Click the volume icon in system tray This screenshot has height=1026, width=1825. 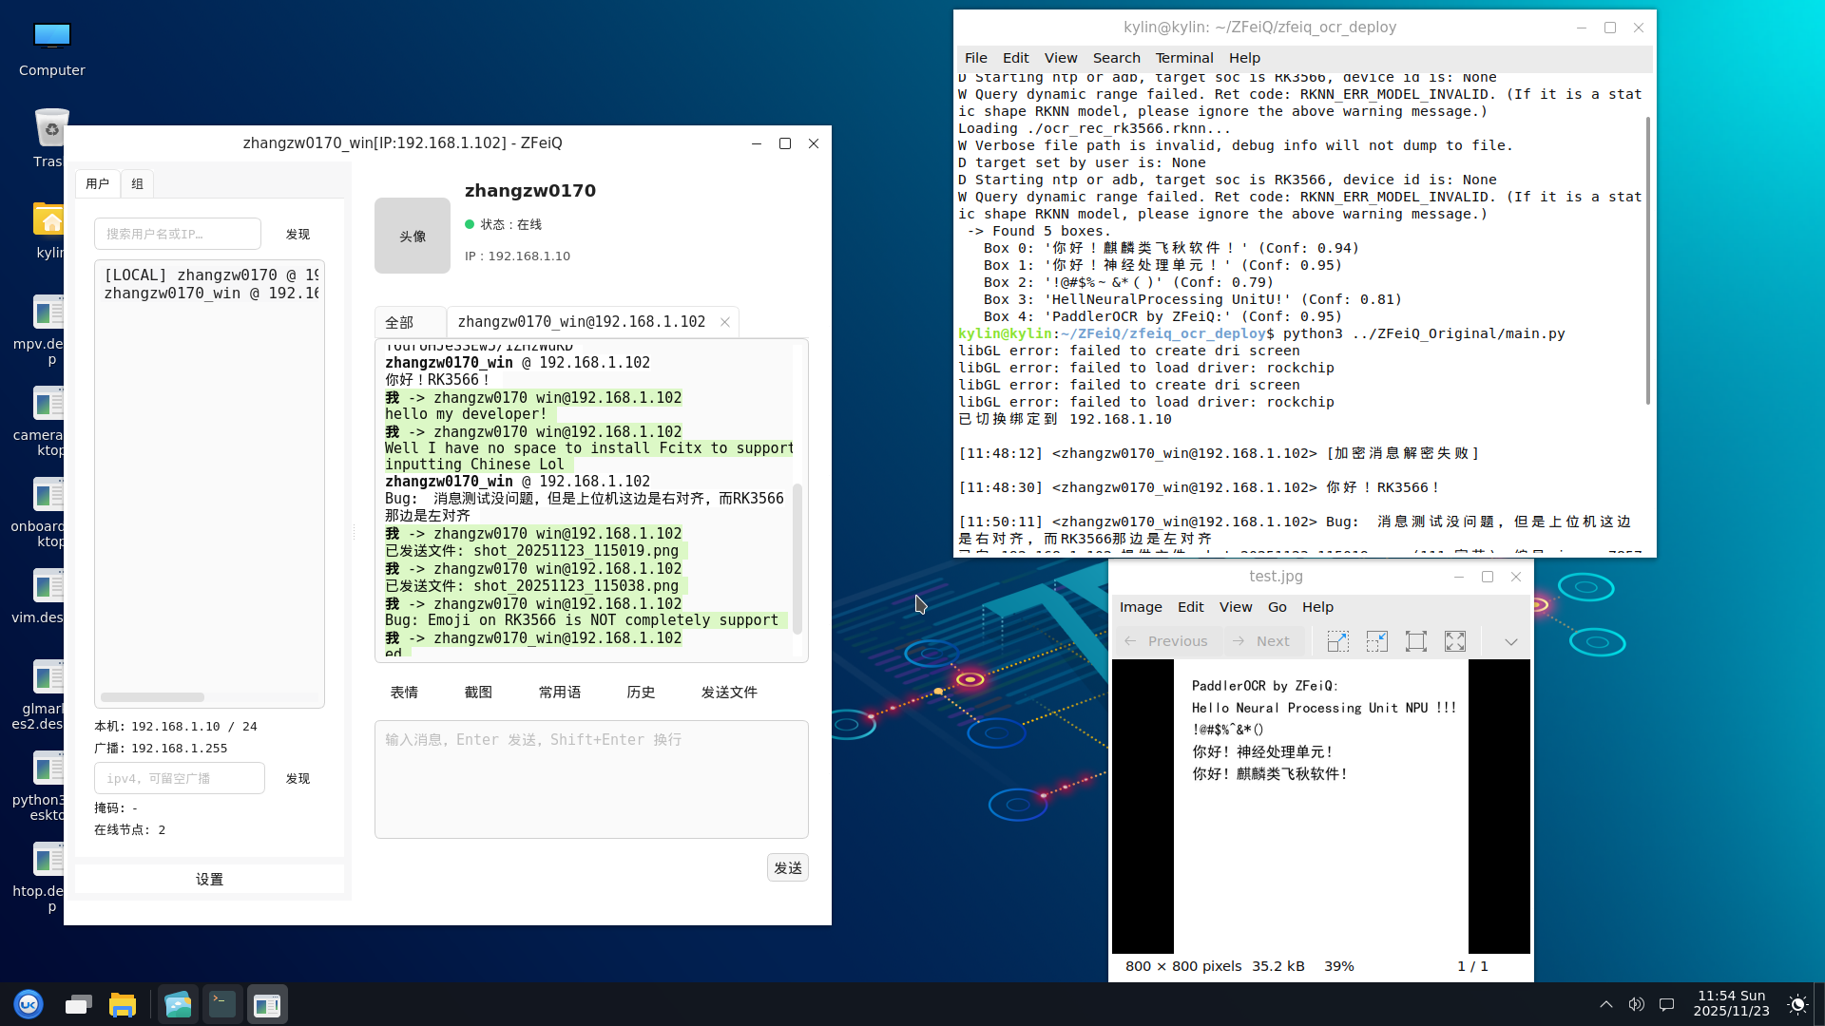coord(1636,1004)
